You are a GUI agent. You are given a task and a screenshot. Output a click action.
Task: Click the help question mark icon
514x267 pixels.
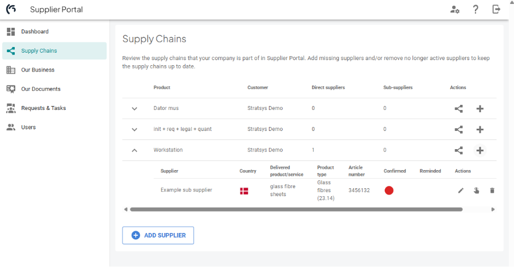[x=475, y=9]
